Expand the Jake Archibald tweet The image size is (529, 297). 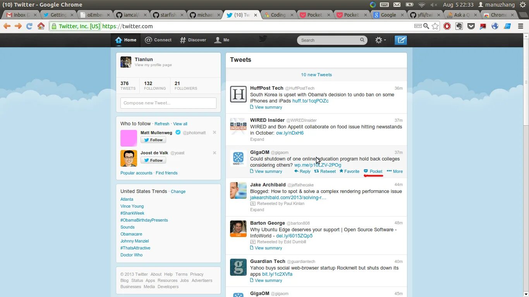[x=257, y=210]
